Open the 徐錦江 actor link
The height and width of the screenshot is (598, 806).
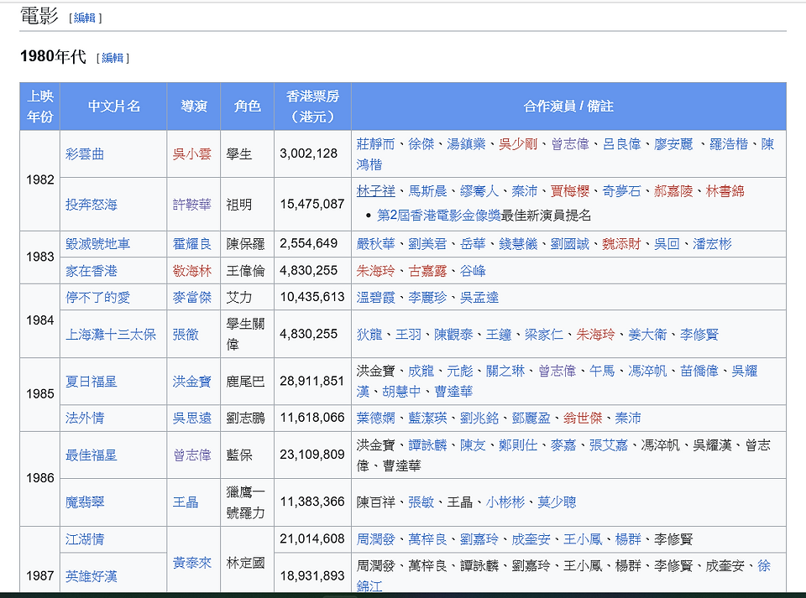click(764, 565)
